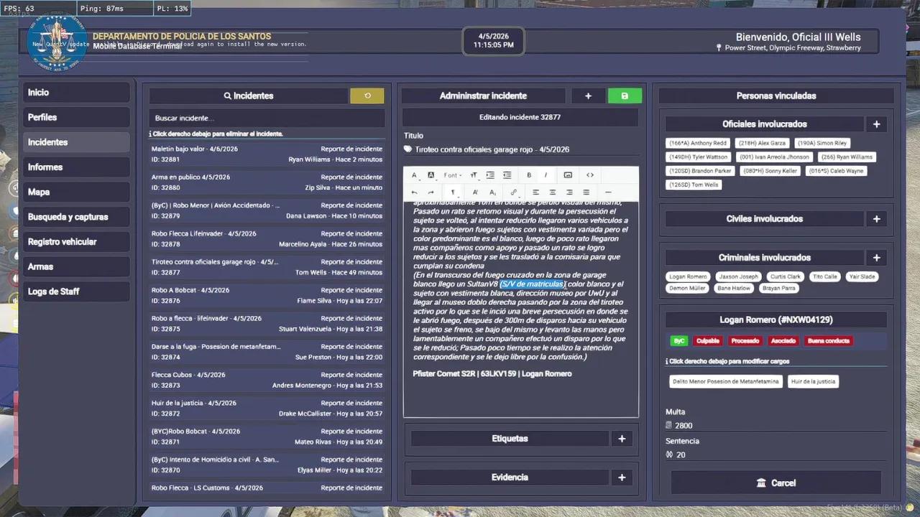The width and height of the screenshot is (920, 517).
Task: Select the Delito Menor Posesion de Metanfetamina charge
Action: pyautogui.click(x=725, y=381)
